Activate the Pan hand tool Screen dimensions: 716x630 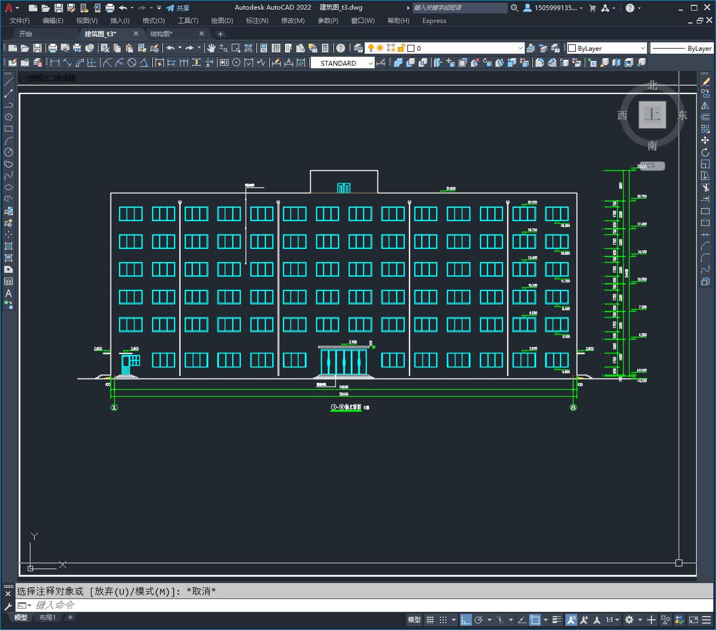pos(211,48)
